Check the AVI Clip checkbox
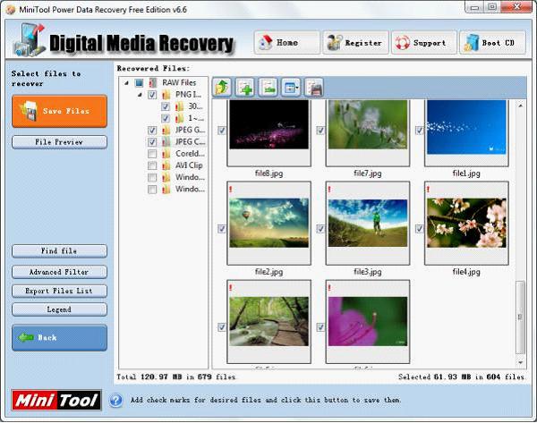 152,165
